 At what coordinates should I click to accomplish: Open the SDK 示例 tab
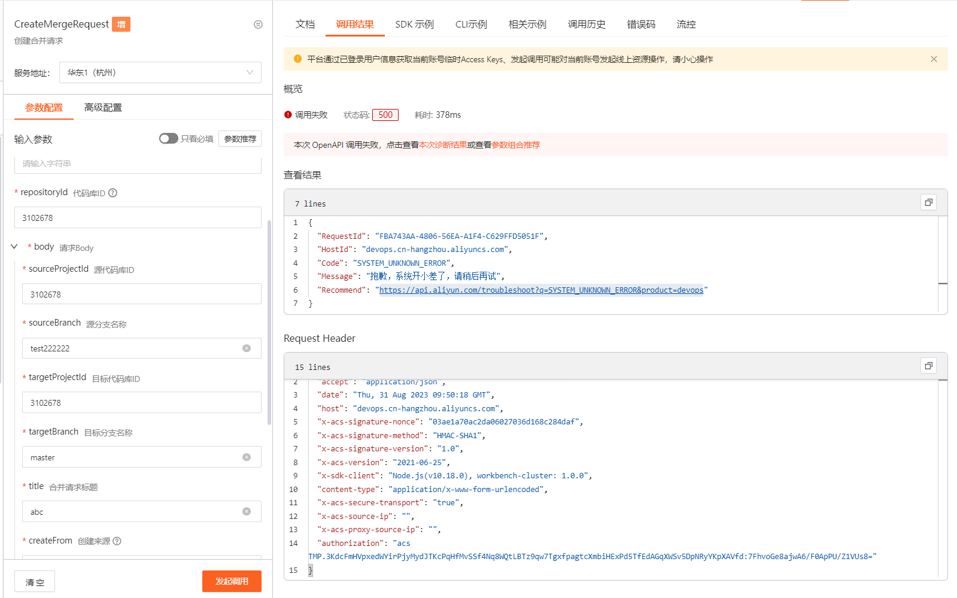pyautogui.click(x=414, y=25)
